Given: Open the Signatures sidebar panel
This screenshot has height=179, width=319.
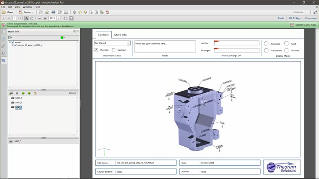Looking at the screenshot, I should click(3, 53).
